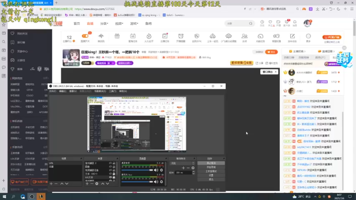Undock the OBS mixer panel via corner icon
The image size is (356, 200).
click(166, 158)
